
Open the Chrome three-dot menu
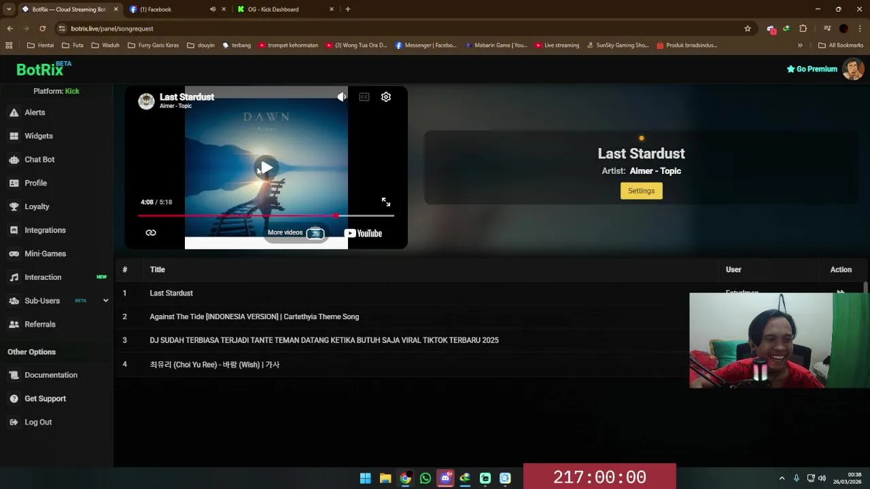tap(860, 29)
